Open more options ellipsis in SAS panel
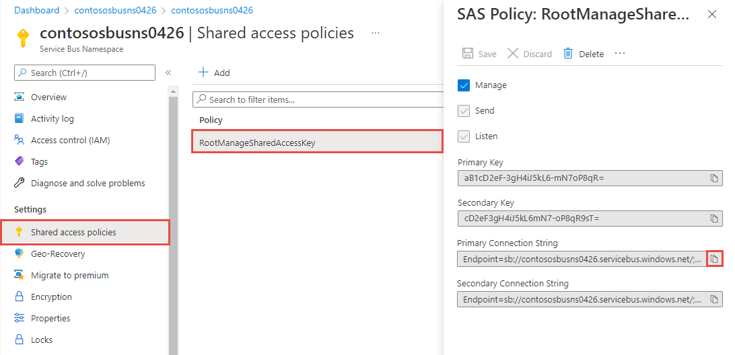Viewport: 735px width, 355px height. pos(620,54)
